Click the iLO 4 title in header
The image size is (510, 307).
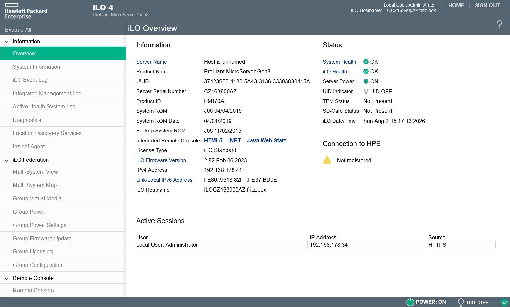click(103, 7)
